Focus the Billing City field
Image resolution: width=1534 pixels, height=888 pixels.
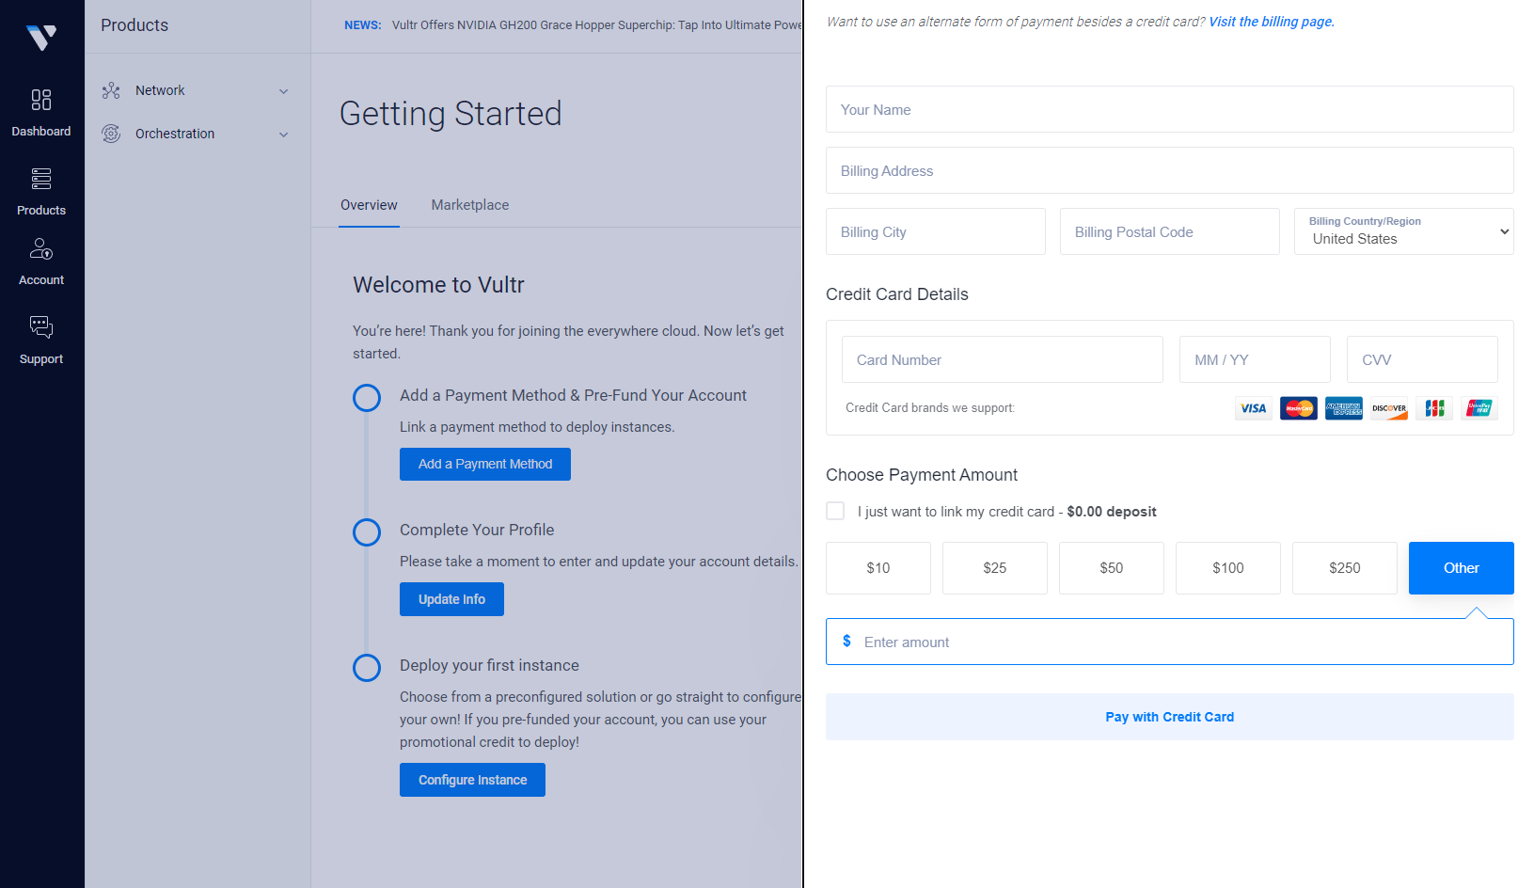[936, 231]
